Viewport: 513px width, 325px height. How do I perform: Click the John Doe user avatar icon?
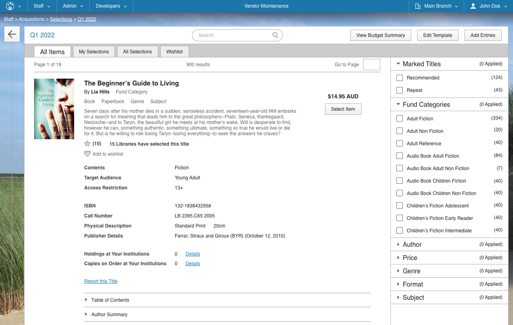tap(473, 6)
